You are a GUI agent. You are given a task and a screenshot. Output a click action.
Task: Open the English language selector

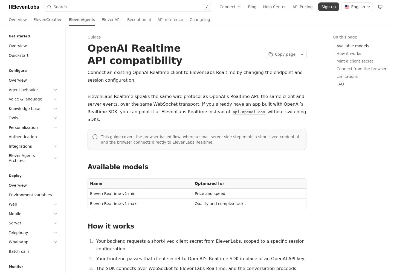pos(357,7)
